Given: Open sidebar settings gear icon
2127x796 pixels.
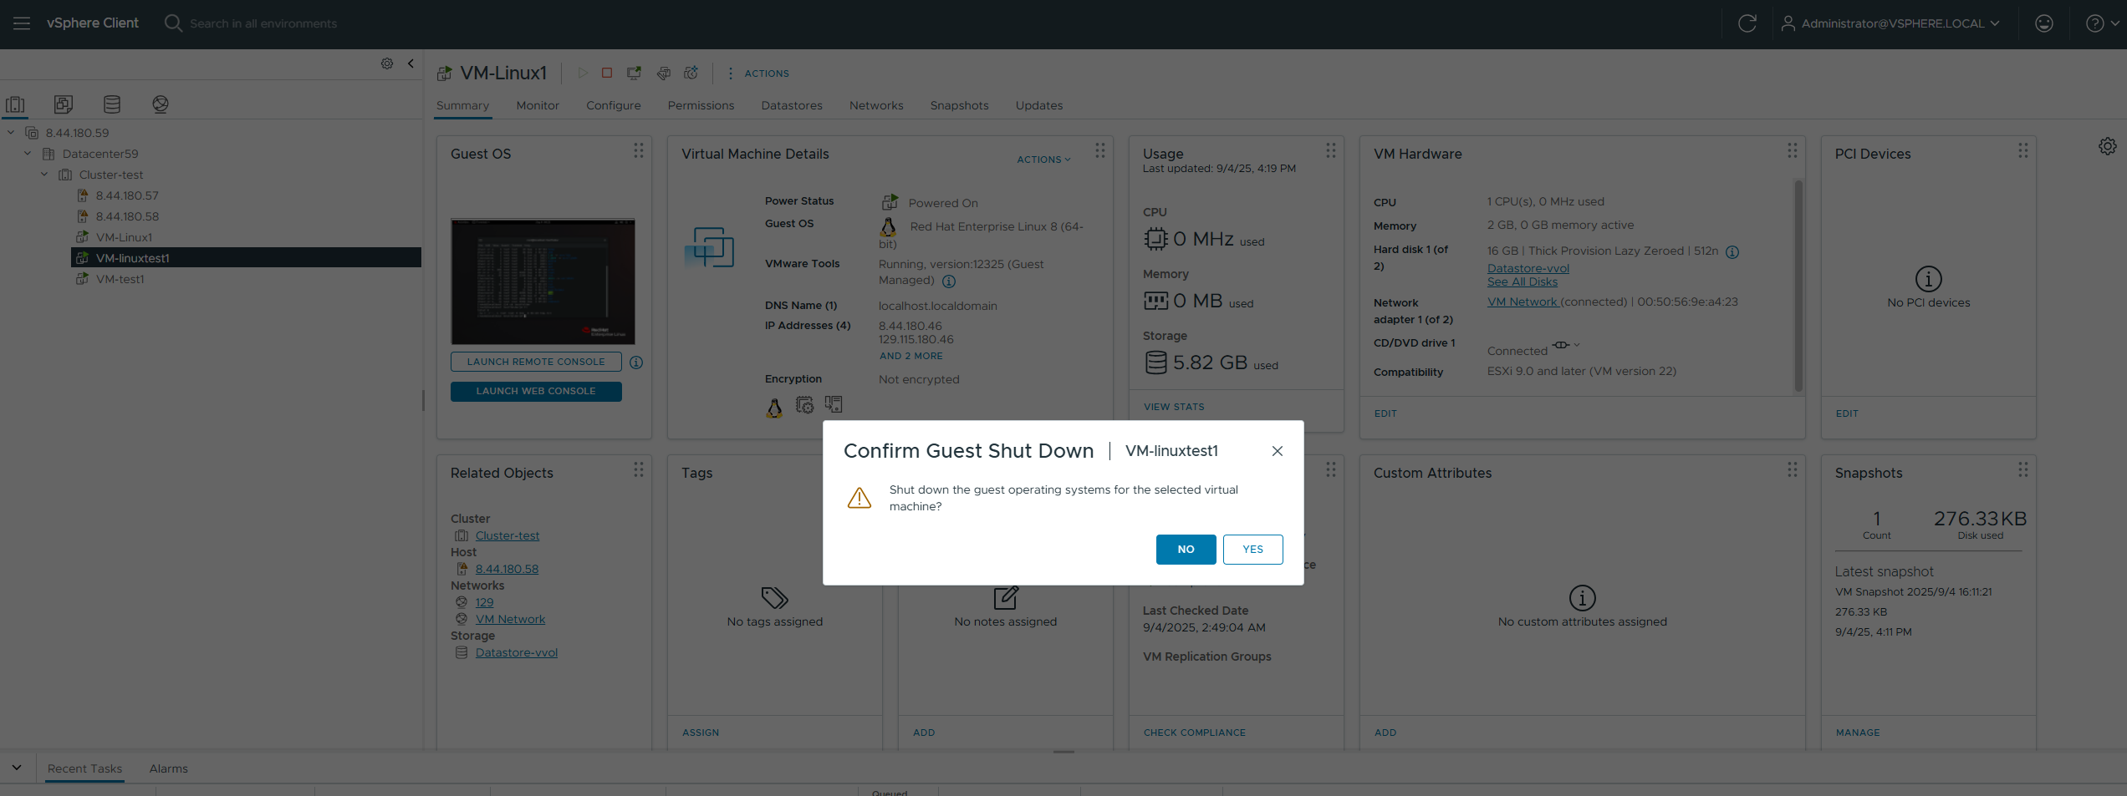Looking at the screenshot, I should point(387,63).
